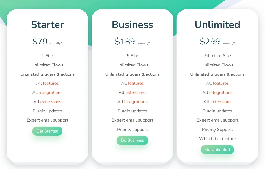Select the Starter plan heading
The image size is (265, 169).
(x=47, y=25)
